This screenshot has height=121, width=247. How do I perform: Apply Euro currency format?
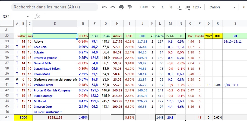163,7
